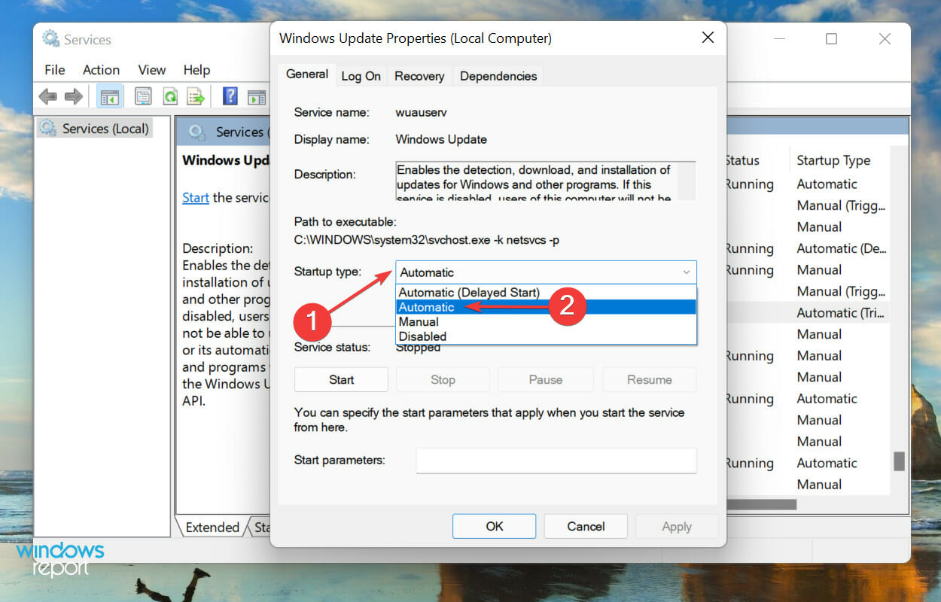Click the Back arrow in Services toolbar
Screen dimensions: 941x602
pos(47,96)
